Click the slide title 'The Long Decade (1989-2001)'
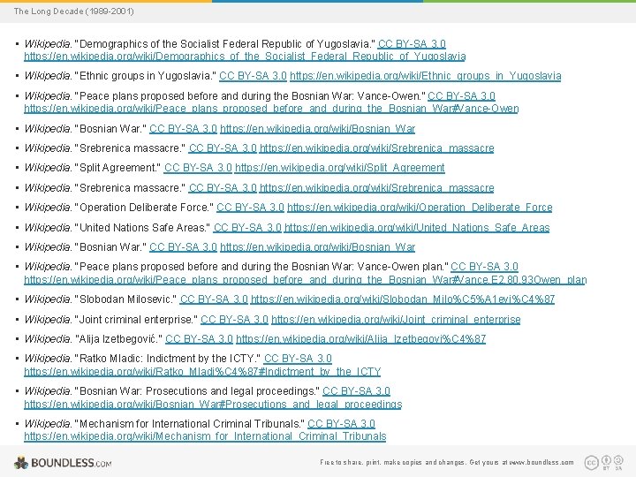The height and width of the screenshot is (477, 636). (74, 11)
